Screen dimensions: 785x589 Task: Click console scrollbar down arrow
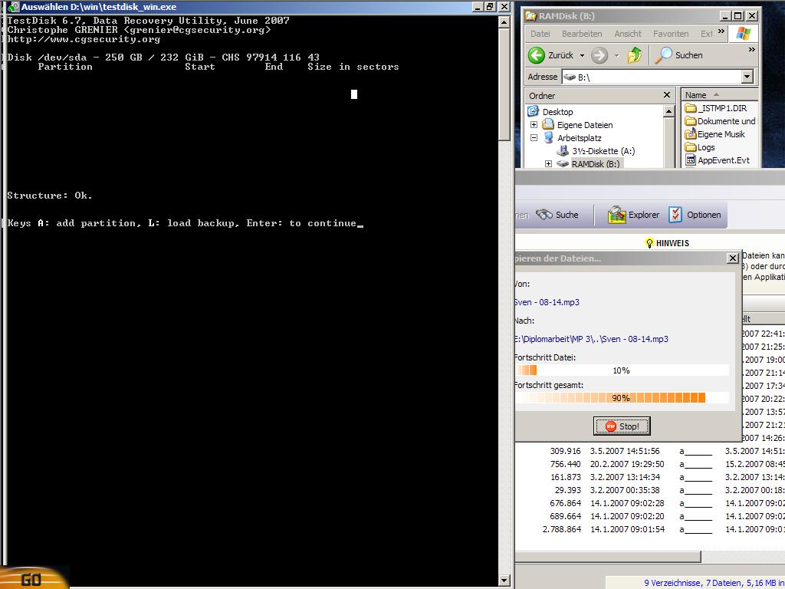coord(504,581)
